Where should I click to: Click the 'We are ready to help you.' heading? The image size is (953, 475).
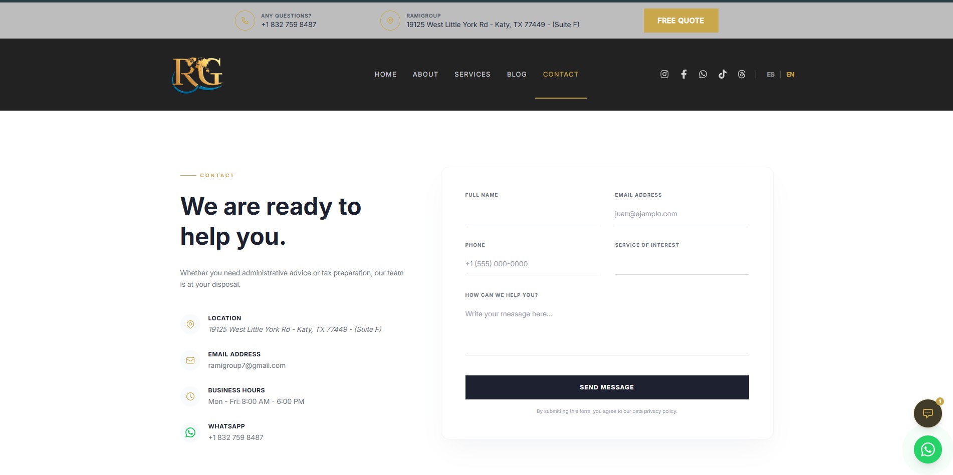pos(271,222)
